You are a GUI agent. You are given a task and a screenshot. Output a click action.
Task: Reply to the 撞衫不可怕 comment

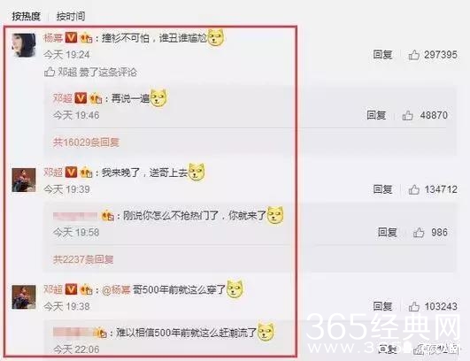click(382, 55)
